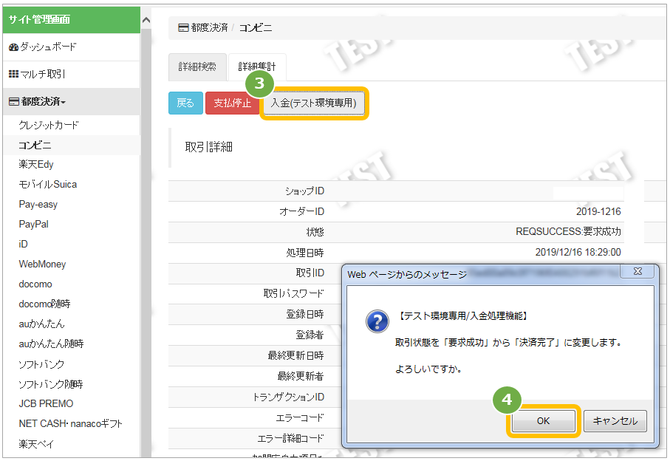
Task: Switch to the 詳細集計 tab
Action: coord(257,66)
